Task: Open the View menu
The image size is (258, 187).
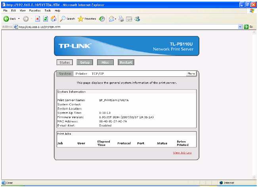Action: pyautogui.click(x=23, y=11)
